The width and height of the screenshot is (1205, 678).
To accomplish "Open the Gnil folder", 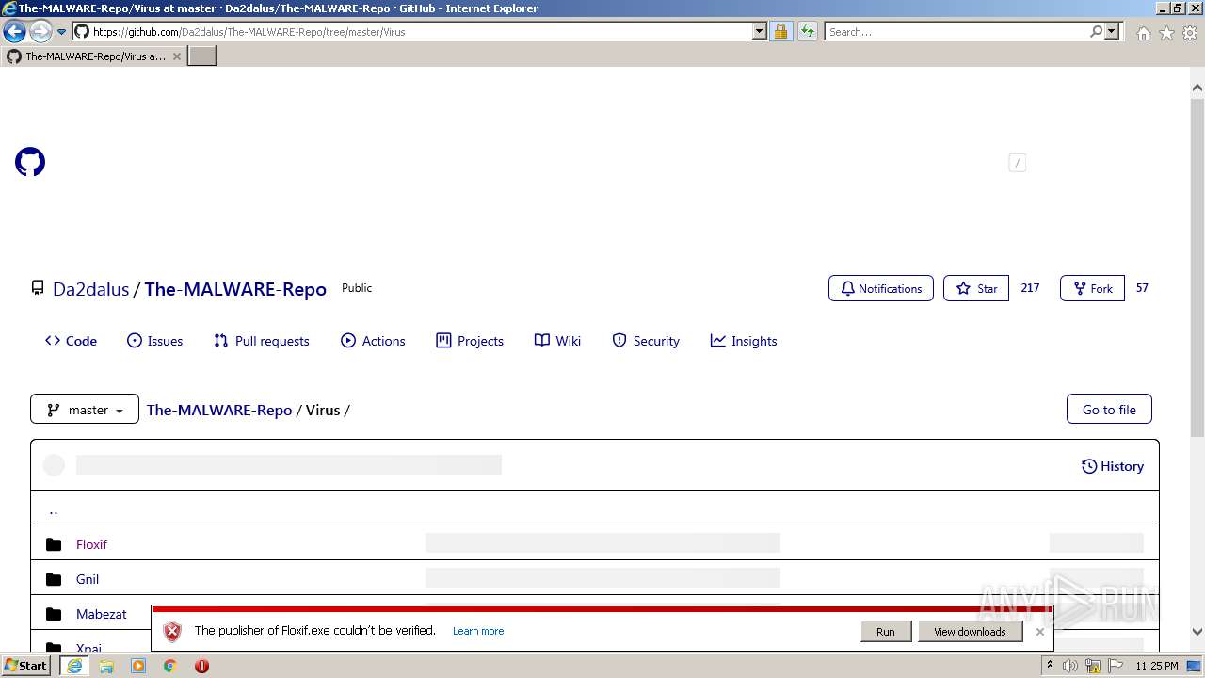I will [x=88, y=579].
